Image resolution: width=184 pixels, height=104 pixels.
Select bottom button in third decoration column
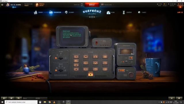click(x=95, y=69)
